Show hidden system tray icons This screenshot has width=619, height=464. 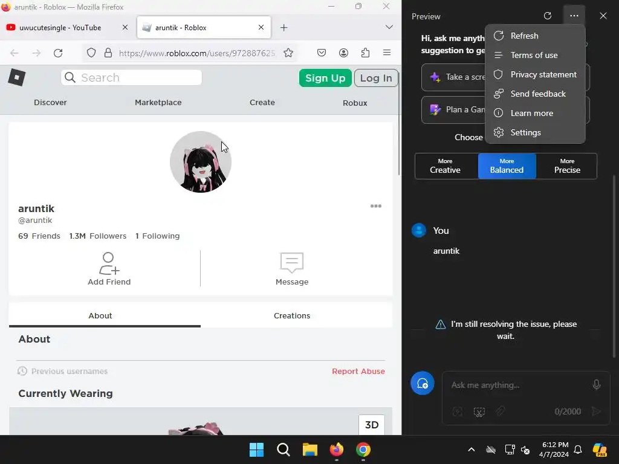click(472, 449)
